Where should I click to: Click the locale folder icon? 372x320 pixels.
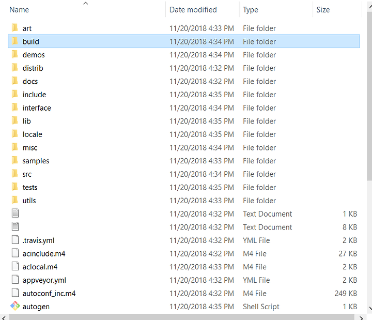(14, 134)
